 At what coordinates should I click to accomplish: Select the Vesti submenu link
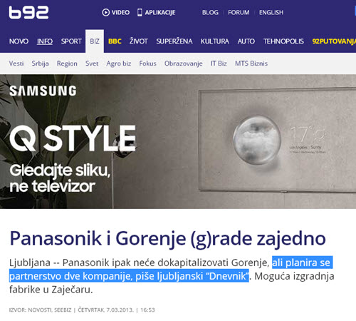tap(16, 63)
